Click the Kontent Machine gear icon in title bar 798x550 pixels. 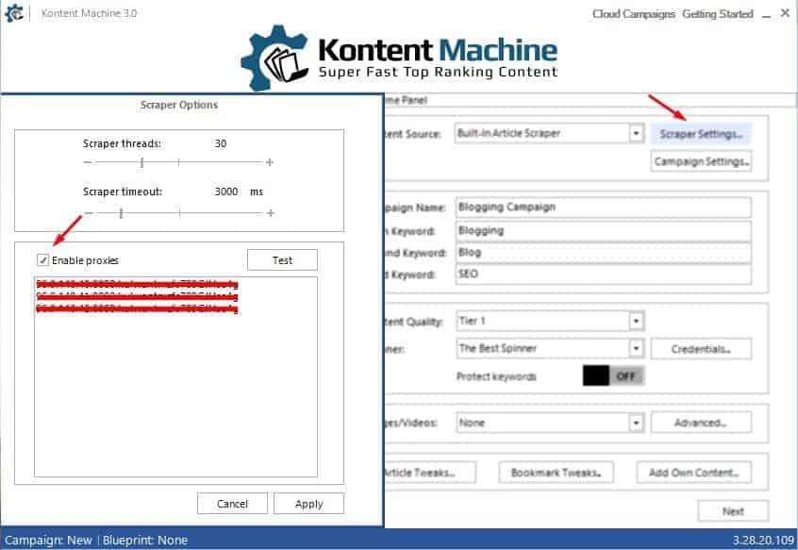[14, 13]
